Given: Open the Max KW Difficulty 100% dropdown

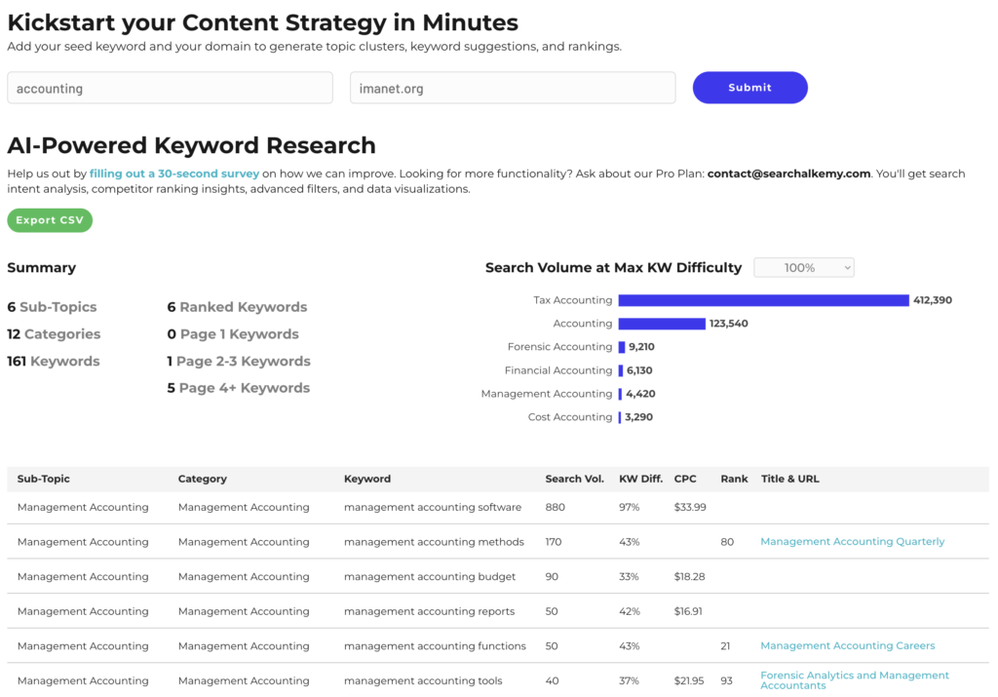Looking at the screenshot, I should [803, 267].
